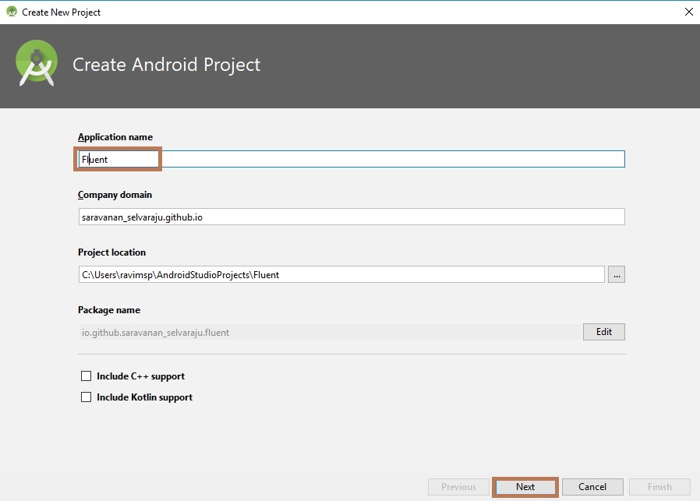This screenshot has height=501, width=700.
Task: Enable the Include C++ support checkbox
Action: tap(87, 376)
